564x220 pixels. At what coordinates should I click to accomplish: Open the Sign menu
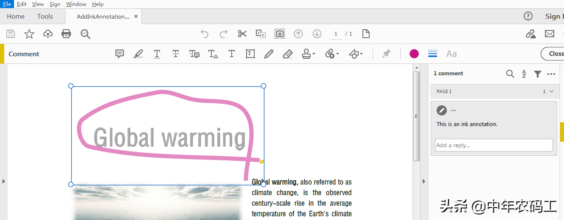55,4
